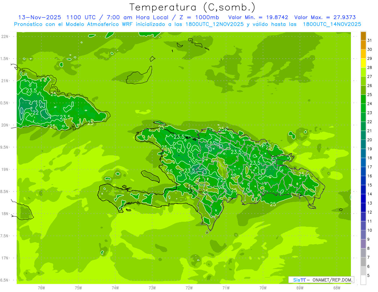Viewport: 378px width, 292px height.
Task: Click legend color band between 23 and 24
Action: pos(363,108)
